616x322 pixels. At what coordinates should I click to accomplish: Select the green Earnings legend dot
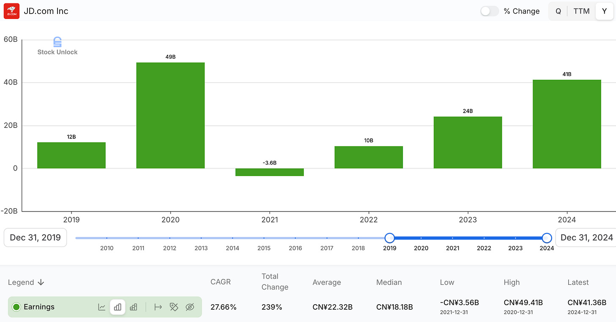click(16, 307)
